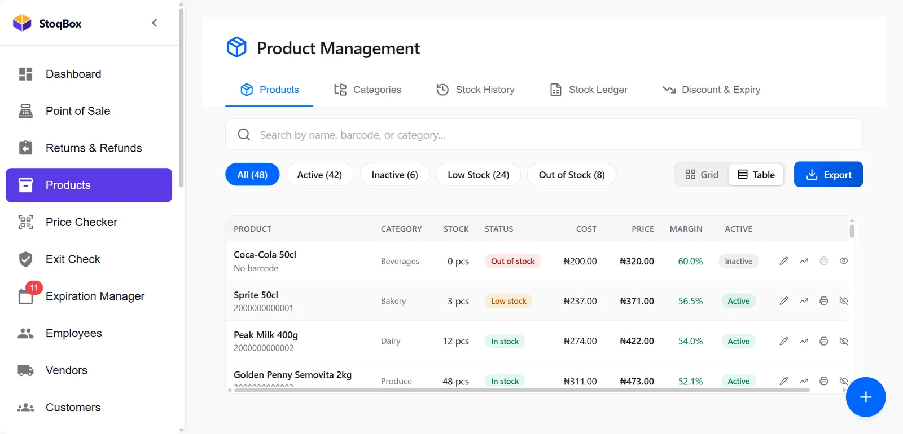Filter products by Low Stock (24)
903x434 pixels.
[x=479, y=175]
